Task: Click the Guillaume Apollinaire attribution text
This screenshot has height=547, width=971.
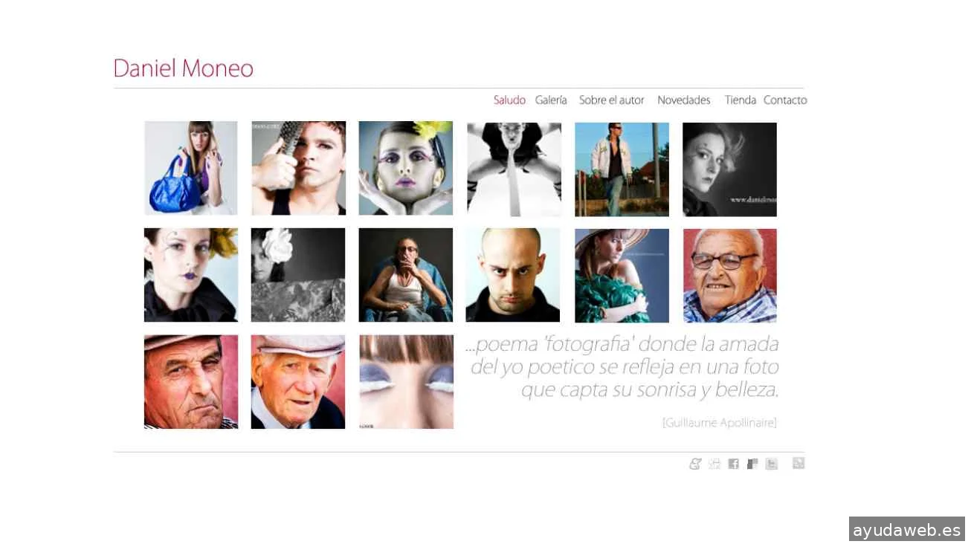Action: click(719, 423)
